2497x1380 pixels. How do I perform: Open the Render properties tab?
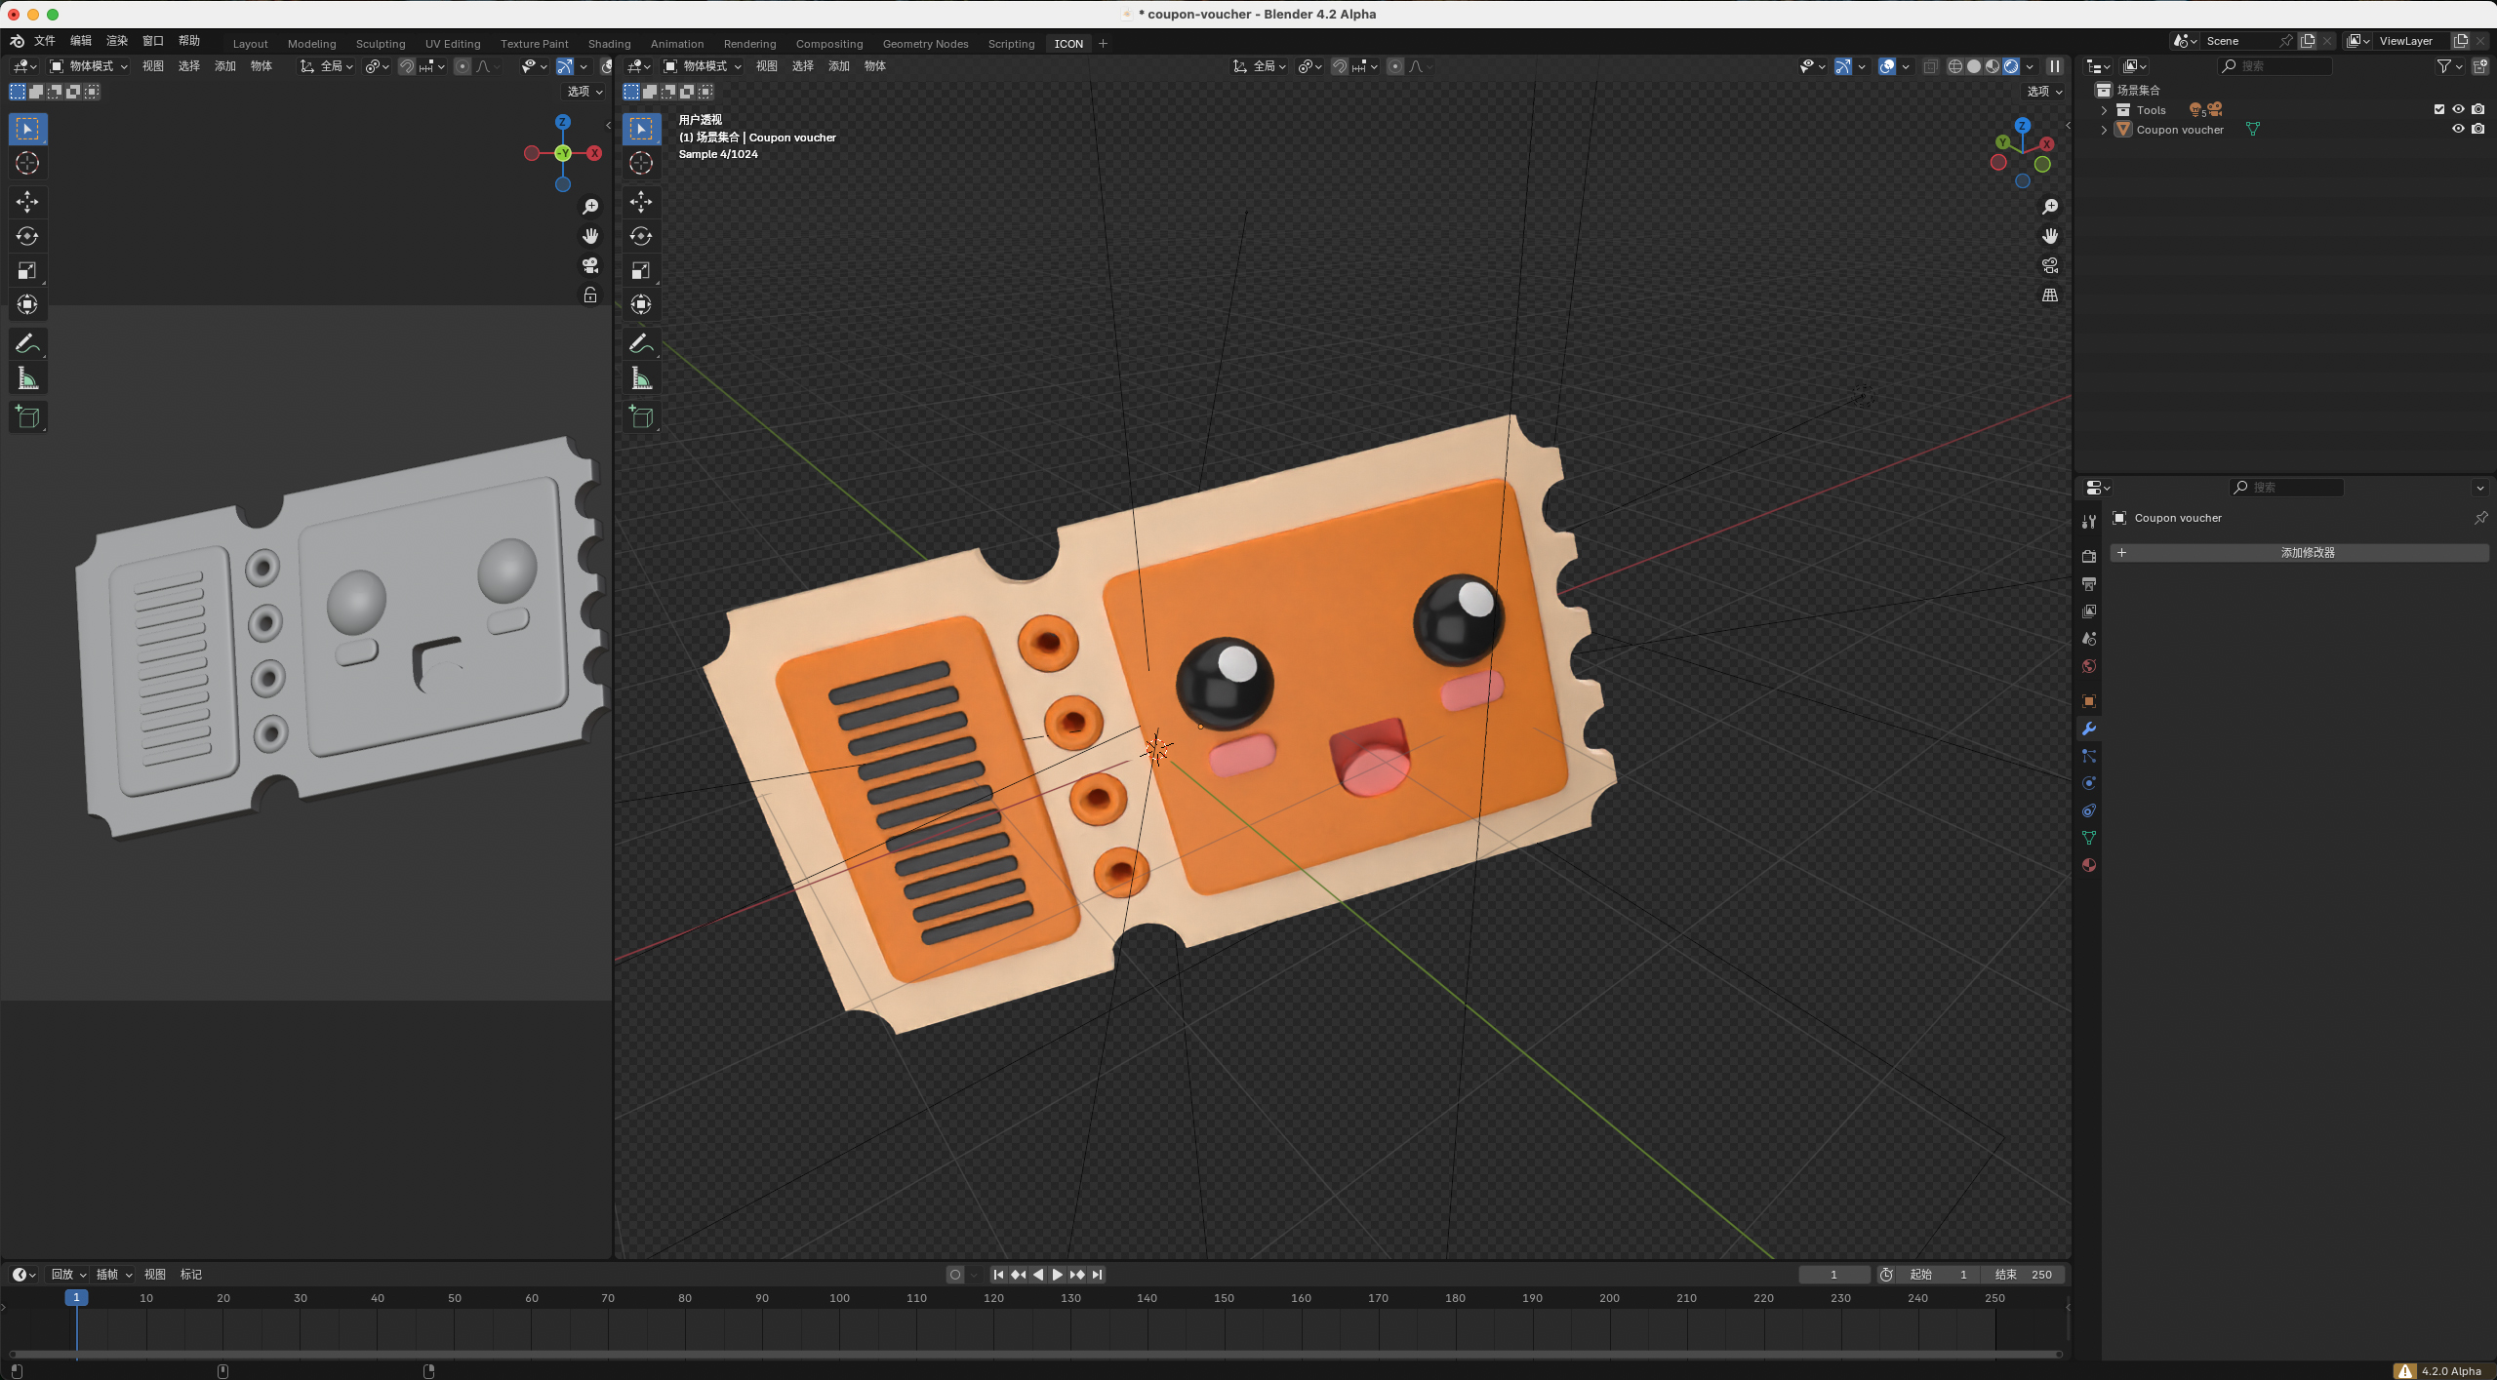click(2089, 556)
